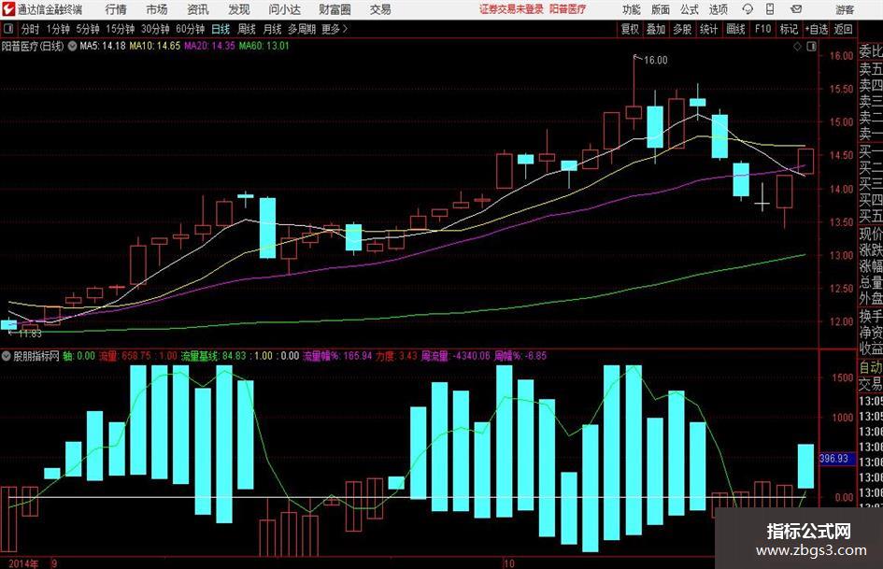Open indicator dropdown next to 阳普医疗(日线)
Viewport: 883px width, 569px height.
[x=72, y=46]
